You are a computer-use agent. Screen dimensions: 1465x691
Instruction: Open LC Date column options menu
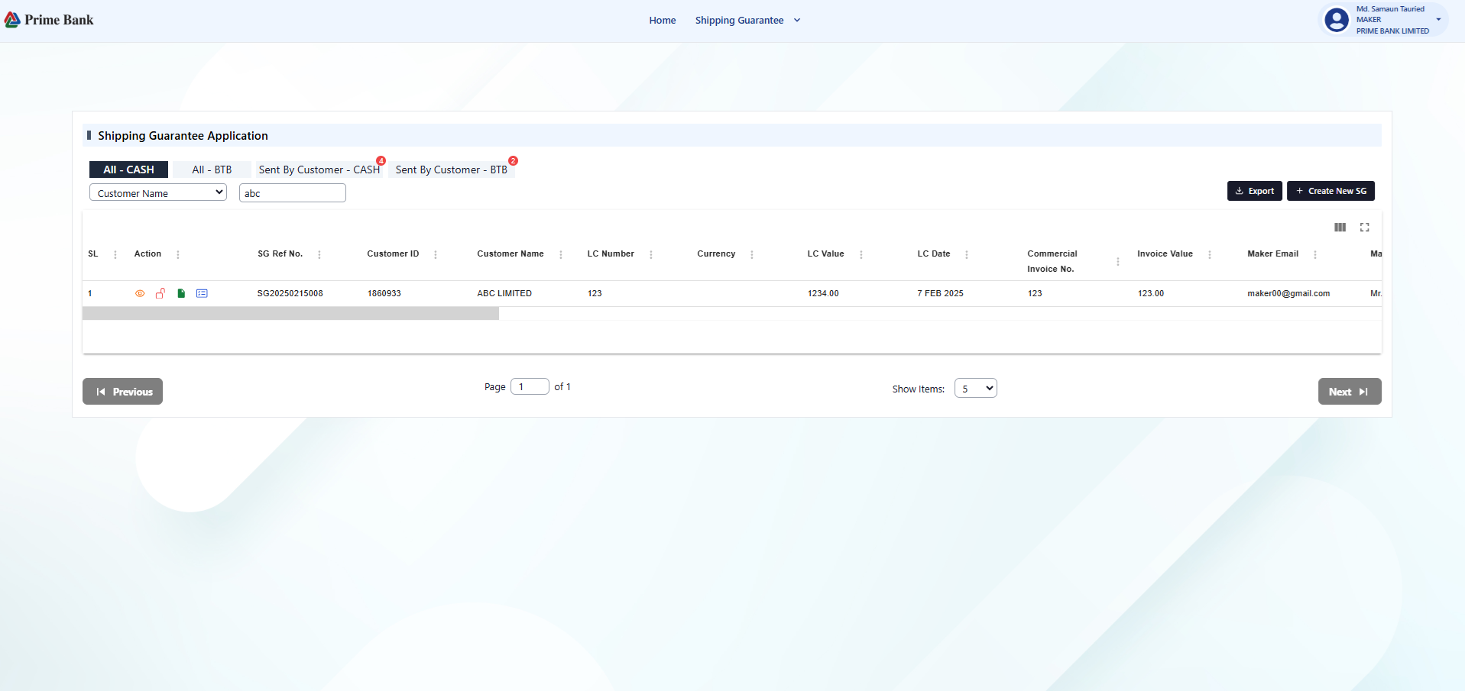(x=967, y=255)
